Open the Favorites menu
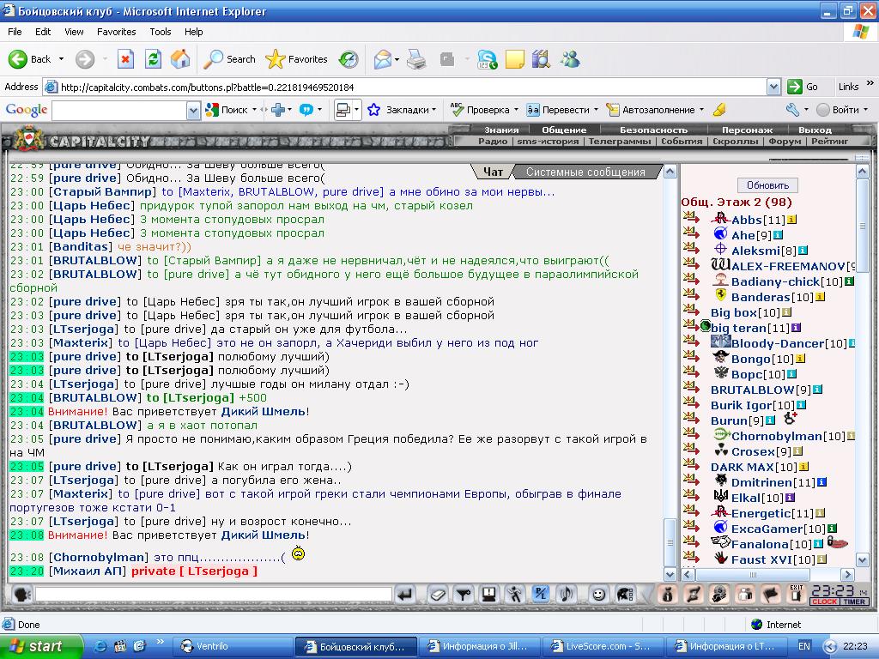The height and width of the screenshot is (659, 879). coord(116,32)
